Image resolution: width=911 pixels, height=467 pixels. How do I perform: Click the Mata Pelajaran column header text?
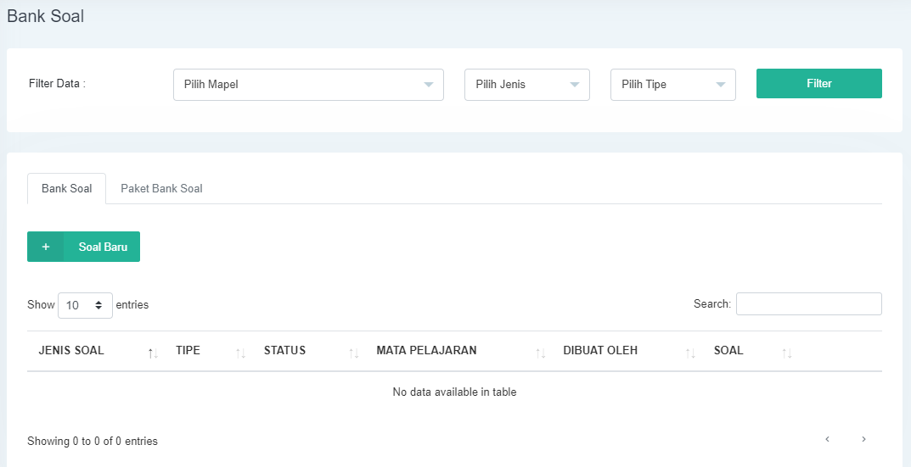pyautogui.click(x=426, y=351)
